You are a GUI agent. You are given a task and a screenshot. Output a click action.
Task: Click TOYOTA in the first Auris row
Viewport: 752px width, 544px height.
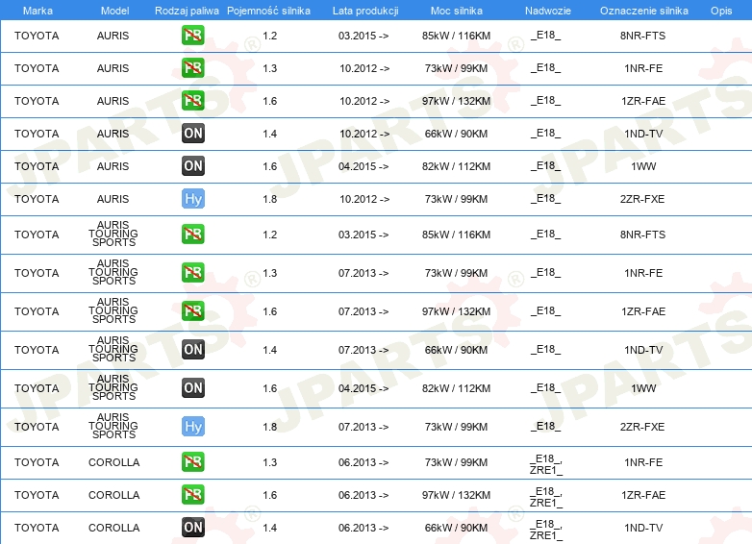[37, 36]
